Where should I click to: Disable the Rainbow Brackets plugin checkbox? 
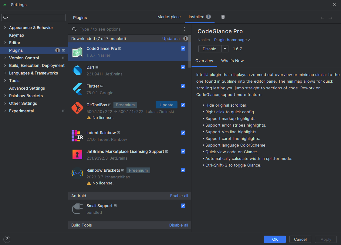(183, 171)
